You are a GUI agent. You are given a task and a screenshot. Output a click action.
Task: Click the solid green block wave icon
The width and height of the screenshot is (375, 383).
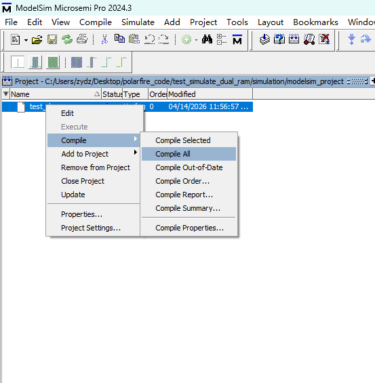[x=53, y=62]
